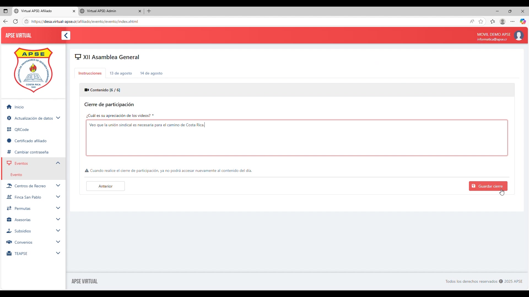Image resolution: width=529 pixels, height=297 pixels.
Task: Click the Convenios handshake icon
Action: coord(9,242)
